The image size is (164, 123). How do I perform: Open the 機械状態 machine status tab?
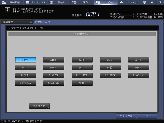pyautogui.click(x=12, y=2)
